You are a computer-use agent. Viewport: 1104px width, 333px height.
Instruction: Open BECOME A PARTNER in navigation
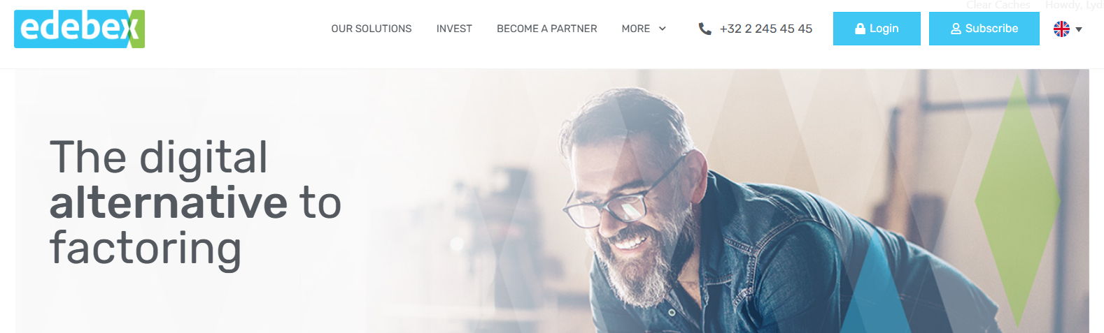547,29
